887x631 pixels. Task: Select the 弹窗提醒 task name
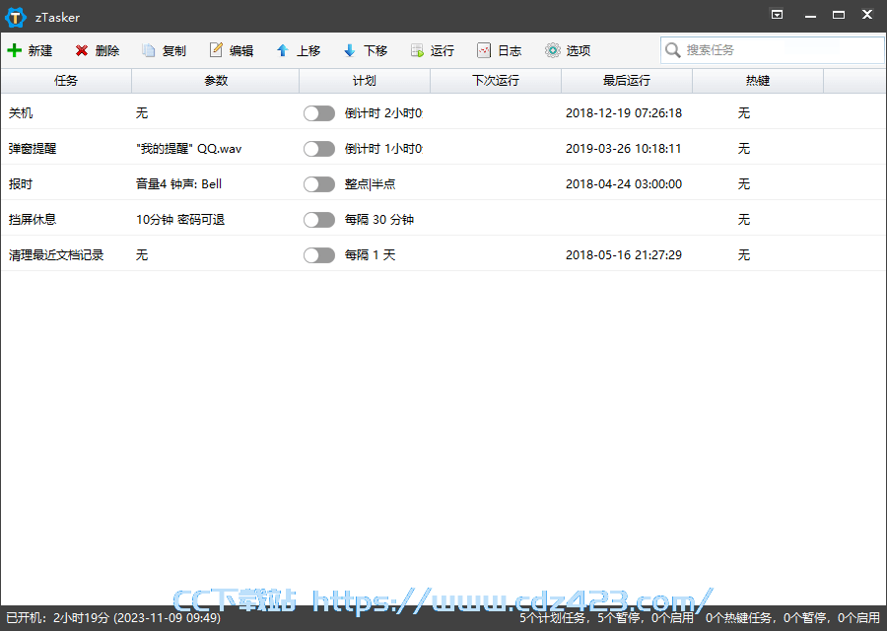click(x=33, y=149)
